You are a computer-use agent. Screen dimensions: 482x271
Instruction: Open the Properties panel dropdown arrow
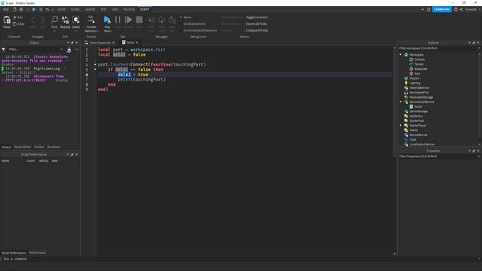[469, 151]
